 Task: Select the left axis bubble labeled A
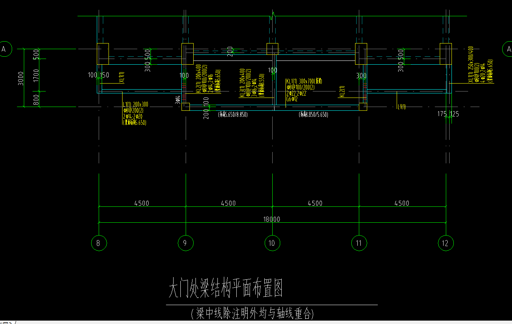click(x=4, y=49)
